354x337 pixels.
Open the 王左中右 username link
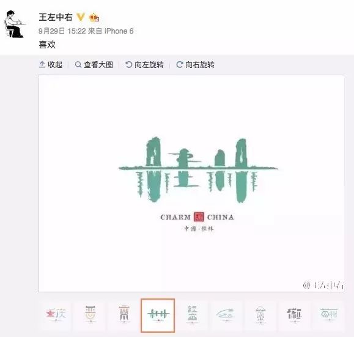[x=56, y=17]
